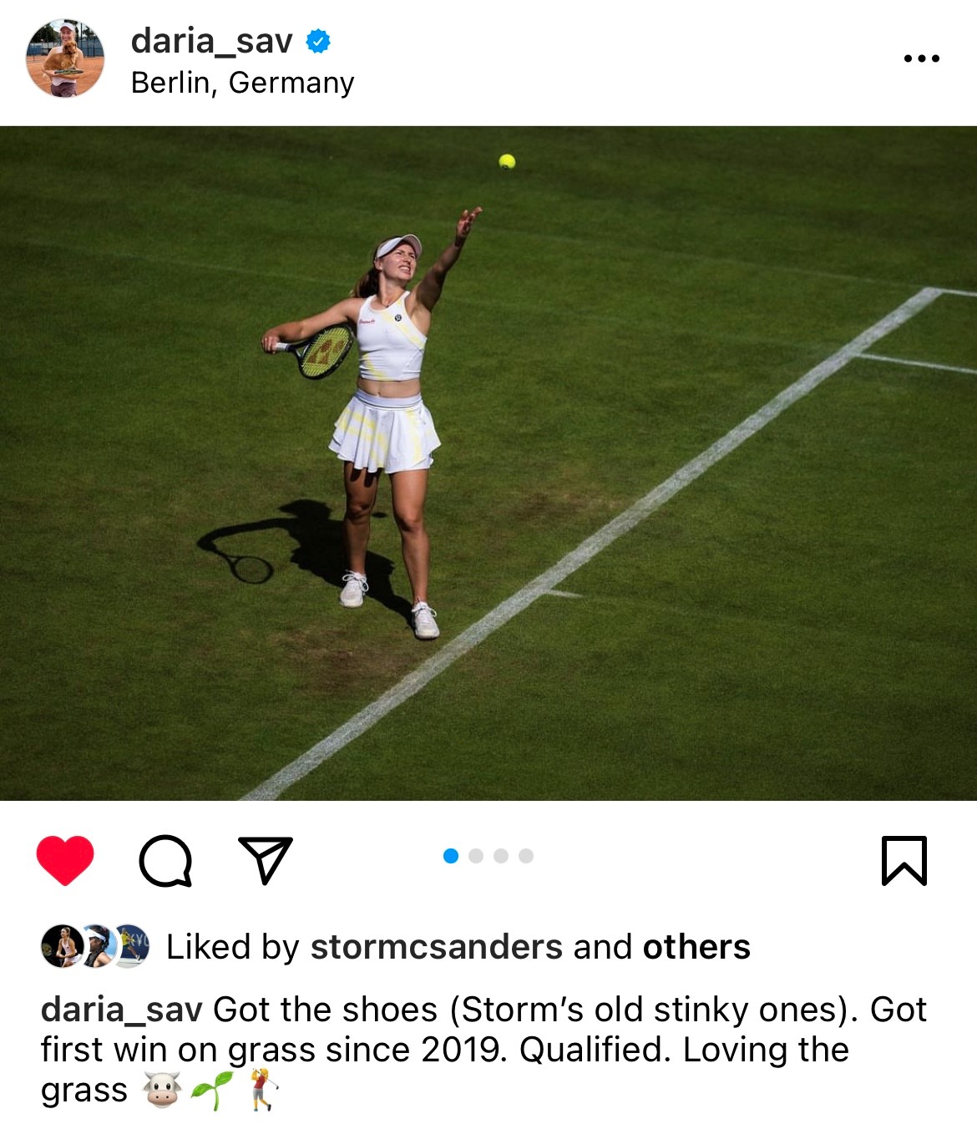This screenshot has height=1124, width=977.
Task: Tap the blue verified badge
Action: tap(318, 41)
